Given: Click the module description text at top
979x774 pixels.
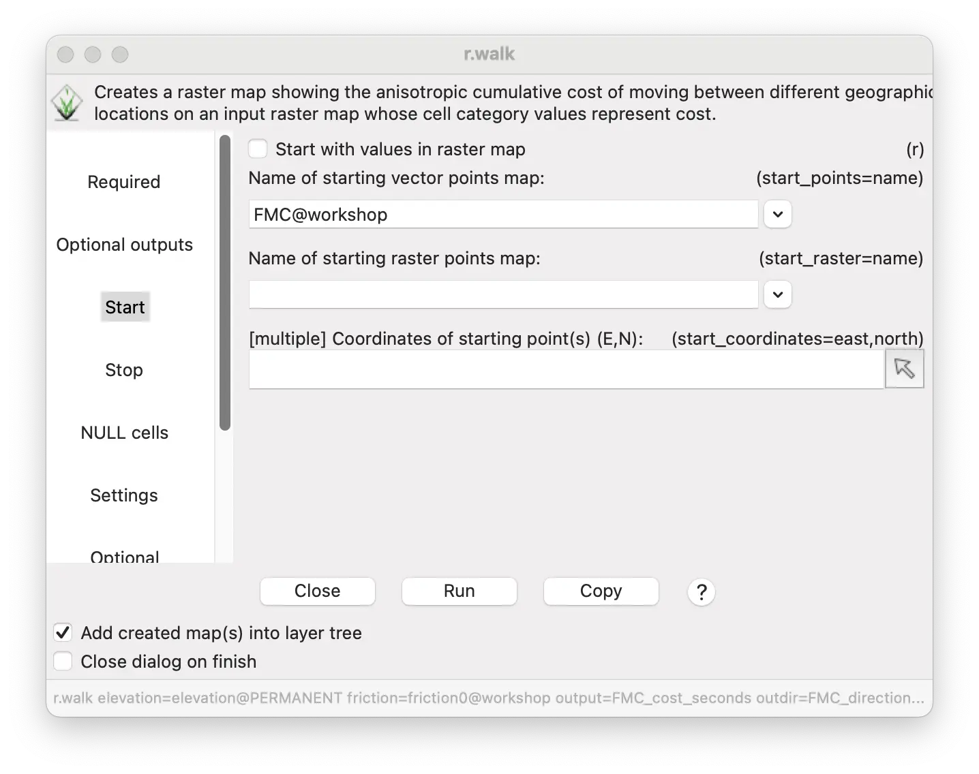Looking at the screenshot, I should [513, 103].
